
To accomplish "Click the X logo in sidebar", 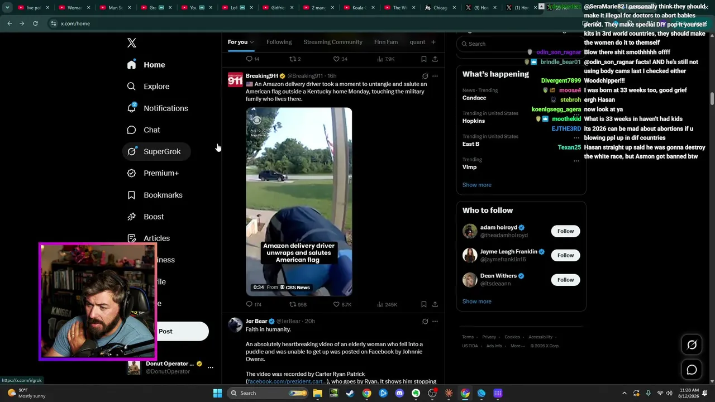I will click(132, 43).
